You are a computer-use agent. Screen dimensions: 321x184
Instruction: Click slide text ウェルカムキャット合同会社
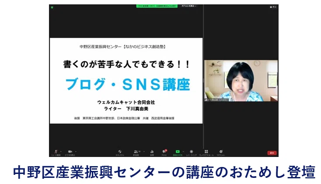pos(126,102)
